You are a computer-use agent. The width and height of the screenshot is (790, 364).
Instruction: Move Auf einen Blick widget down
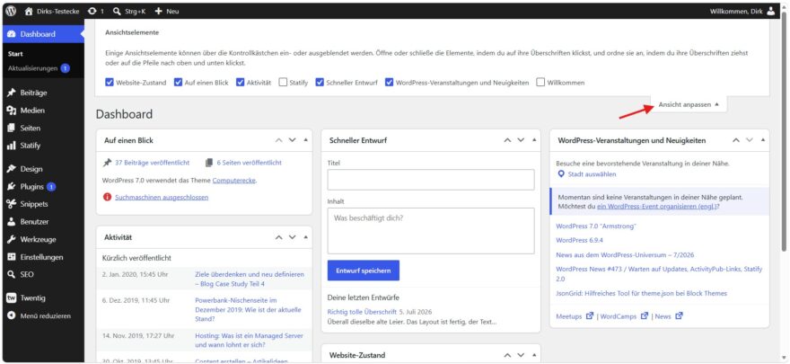[293, 140]
